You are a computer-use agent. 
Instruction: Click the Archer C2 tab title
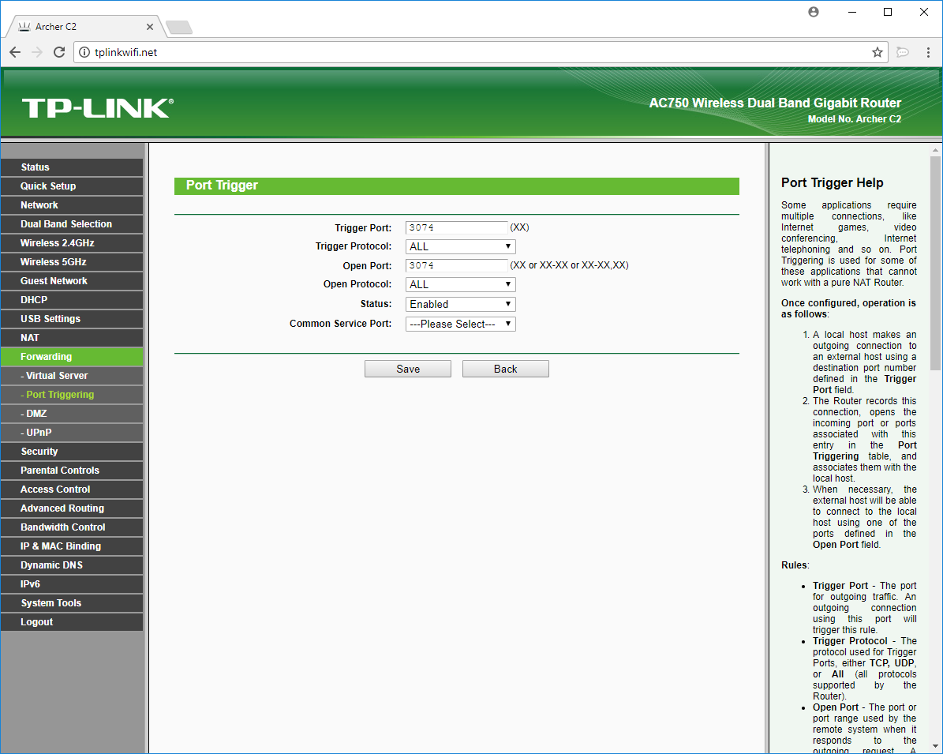[56, 27]
